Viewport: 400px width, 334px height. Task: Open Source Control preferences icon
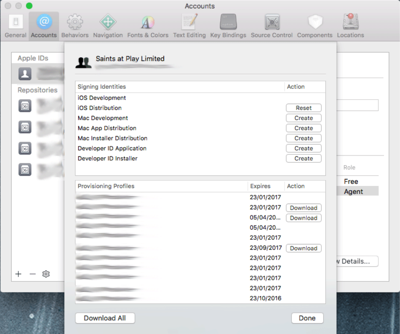(x=272, y=22)
